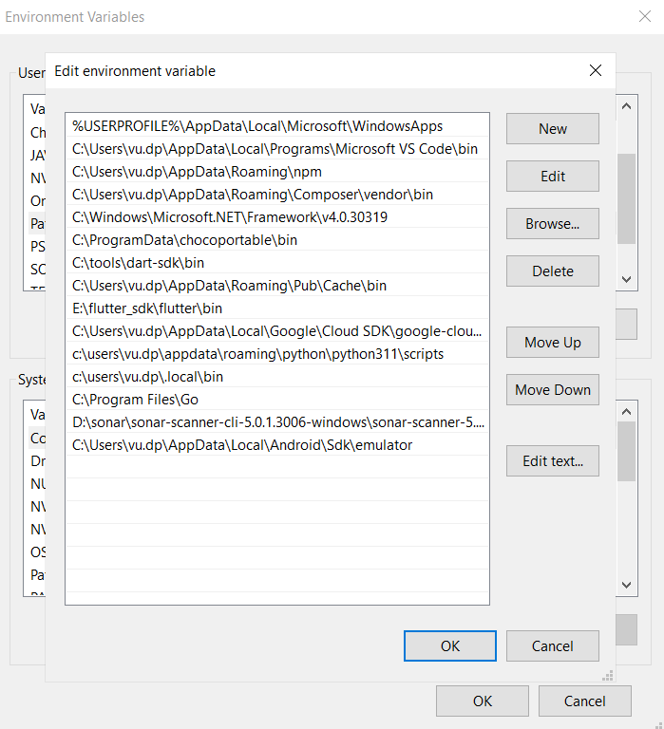The width and height of the screenshot is (664, 729).
Task: Select the C:\Program Files\Go entry
Action: (x=135, y=400)
